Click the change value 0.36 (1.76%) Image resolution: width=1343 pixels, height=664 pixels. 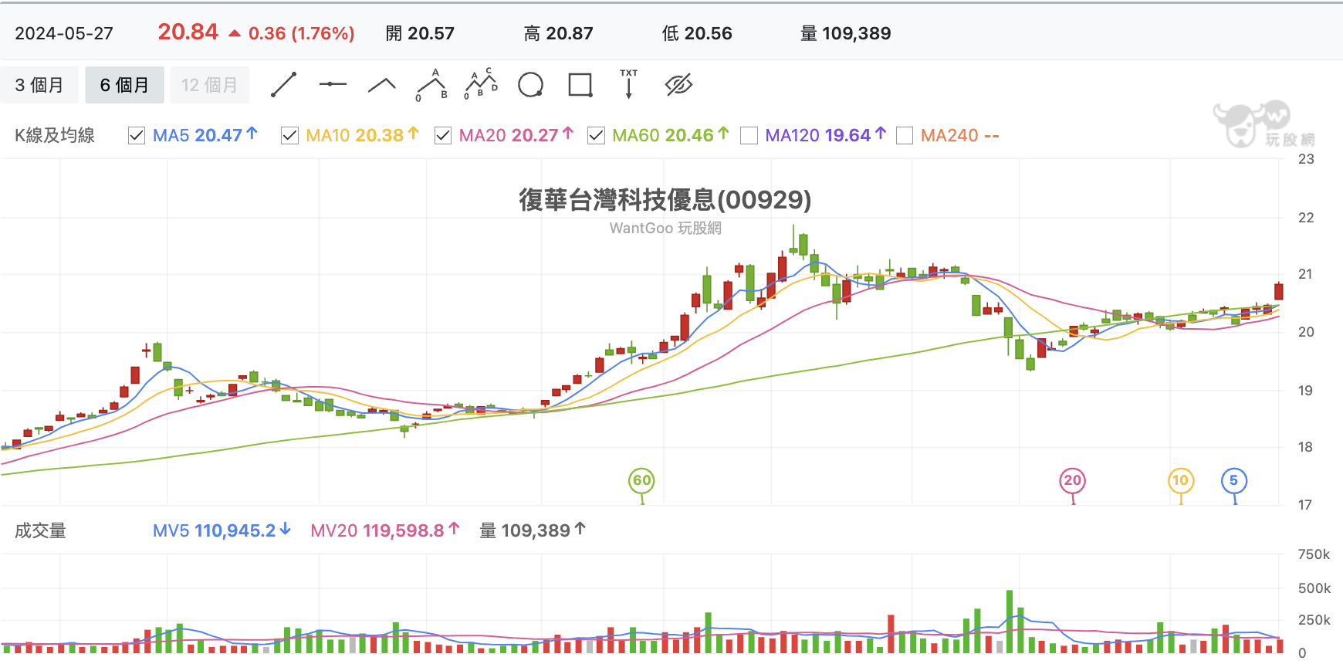(x=301, y=33)
